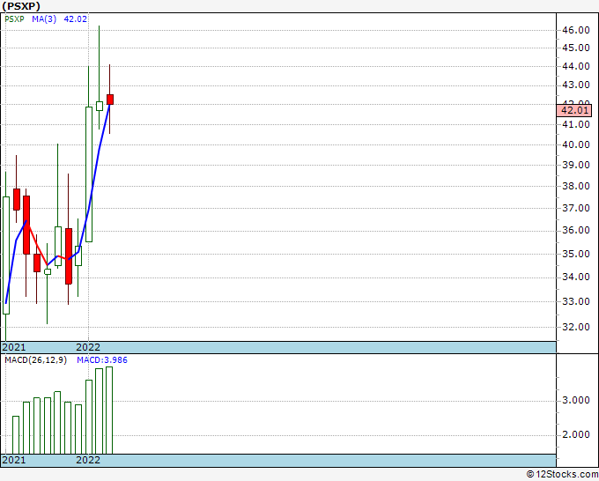599x481 pixels.
Task: Click the 32.00 price axis label
Action: pyautogui.click(x=576, y=327)
